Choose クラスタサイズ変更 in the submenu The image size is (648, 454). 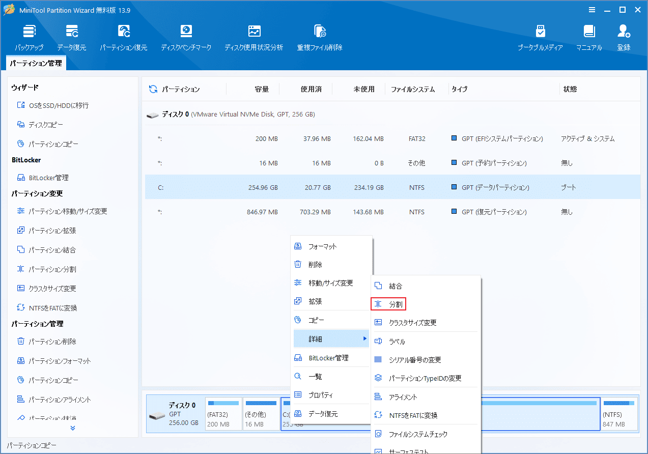point(426,323)
